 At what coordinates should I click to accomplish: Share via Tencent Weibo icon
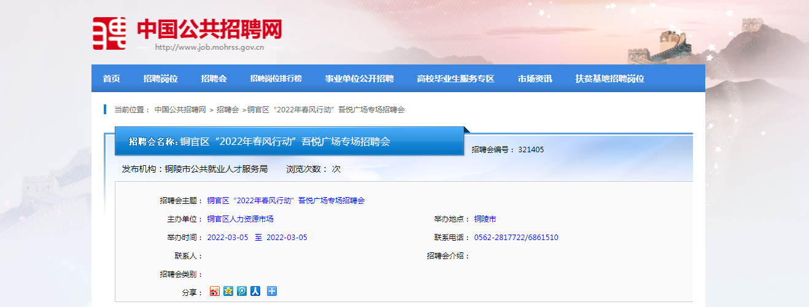point(242,291)
